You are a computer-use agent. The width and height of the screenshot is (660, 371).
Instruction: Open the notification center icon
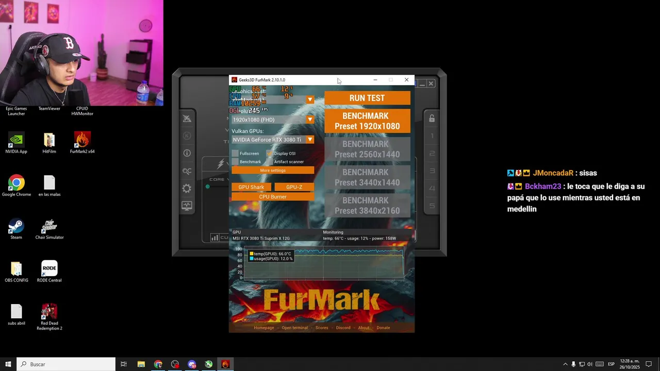click(649, 364)
